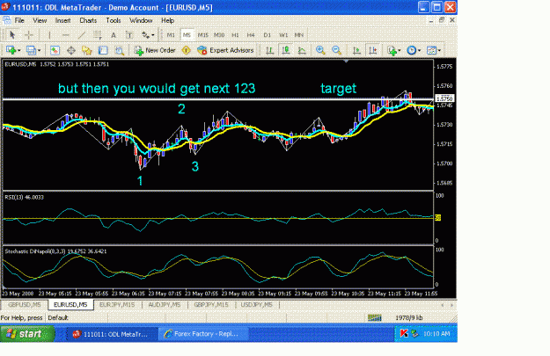Select the M5 timeframe

tap(187, 34)
